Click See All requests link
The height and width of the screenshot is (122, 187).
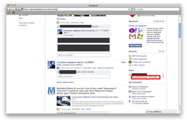(162, 51)
